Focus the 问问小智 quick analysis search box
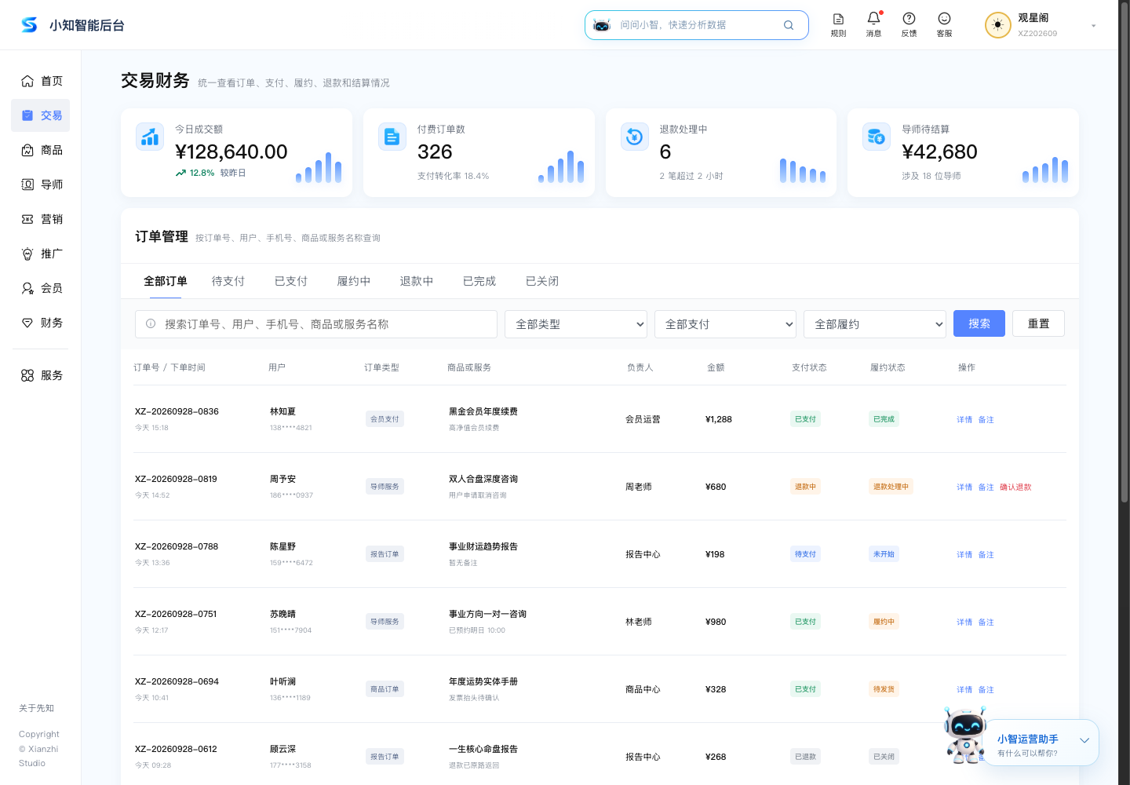This screenshot has height=785, width=1130. (697, 25)
